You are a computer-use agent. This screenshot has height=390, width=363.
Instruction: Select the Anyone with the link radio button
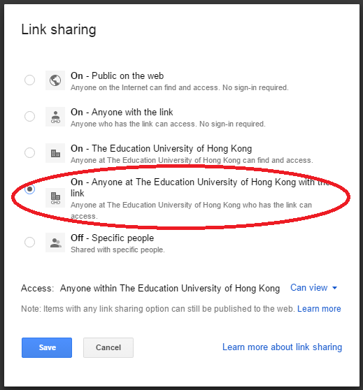29,116
